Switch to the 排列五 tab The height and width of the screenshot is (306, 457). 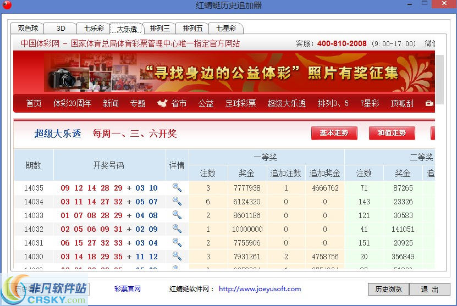(x=192, y=28)
